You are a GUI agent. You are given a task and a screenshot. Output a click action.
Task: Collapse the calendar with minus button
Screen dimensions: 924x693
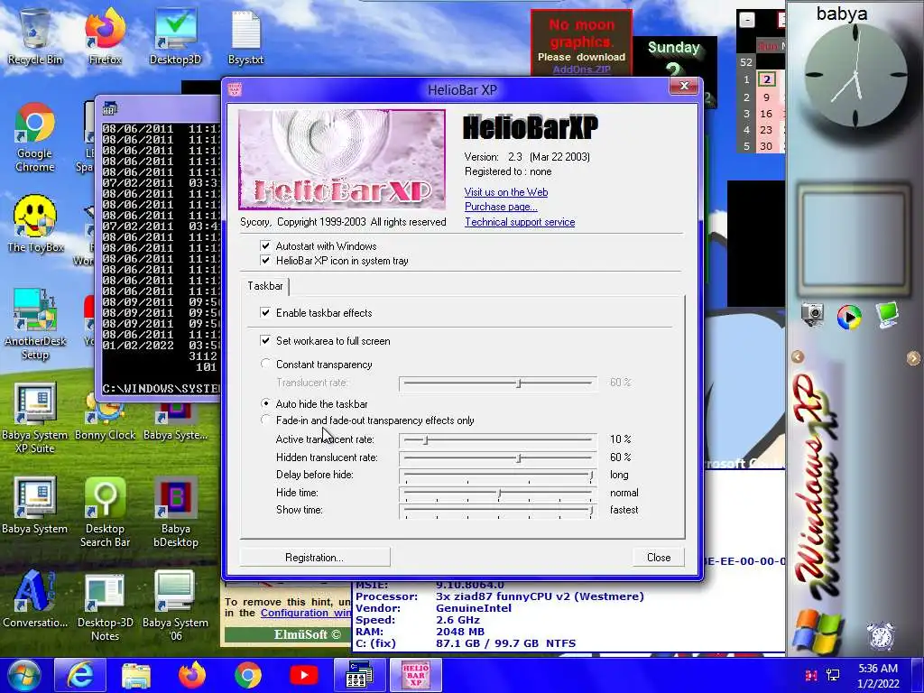tap(747, 20)
